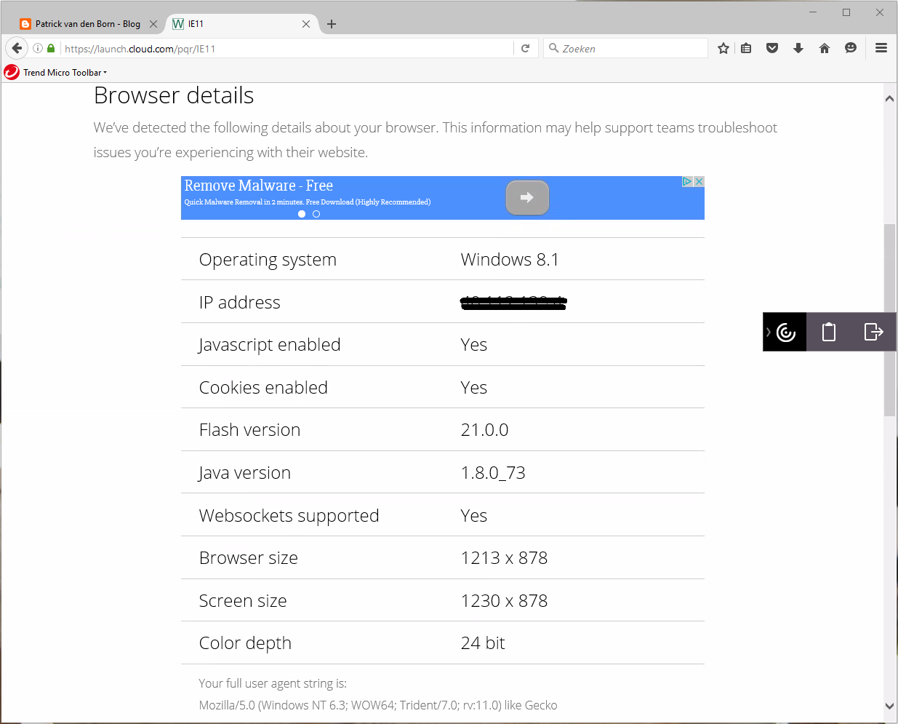
Task: Click the back navigation arrow
Action: tap(17, 49)
